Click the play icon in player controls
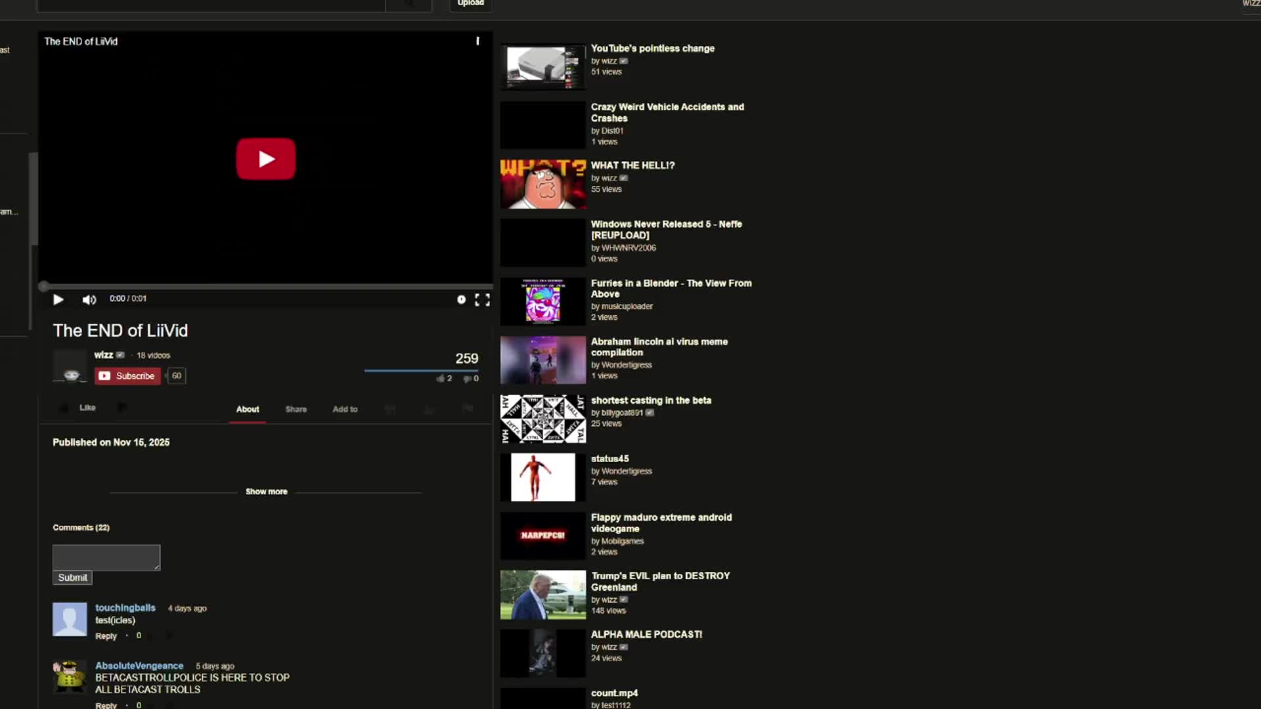This screenshot has width=1261, height=709. (58, 300)
